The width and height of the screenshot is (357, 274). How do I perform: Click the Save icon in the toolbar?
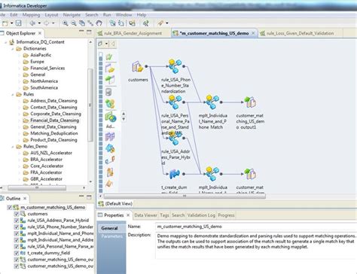[x=18, y=23]
